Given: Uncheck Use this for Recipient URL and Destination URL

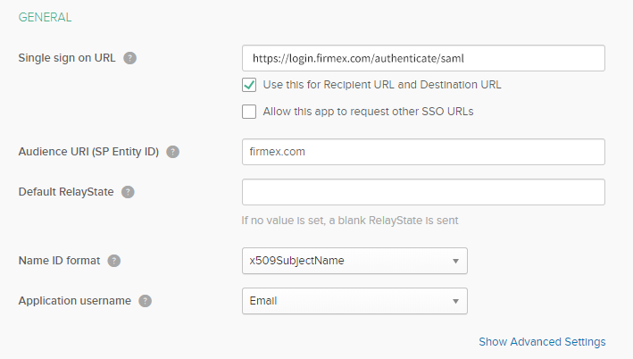Looking at the screenshot, I should pos(249,85).
